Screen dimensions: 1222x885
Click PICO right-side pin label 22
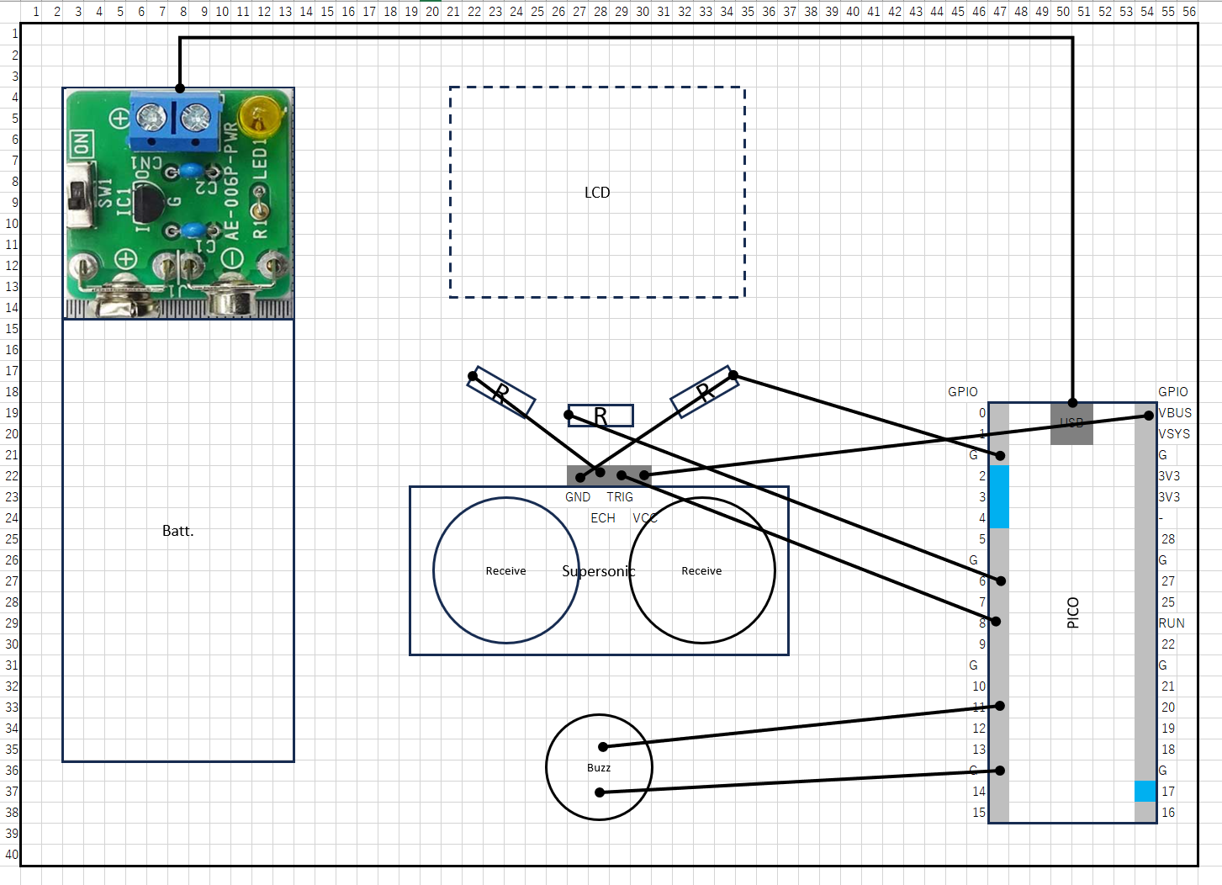(1168, 644)
